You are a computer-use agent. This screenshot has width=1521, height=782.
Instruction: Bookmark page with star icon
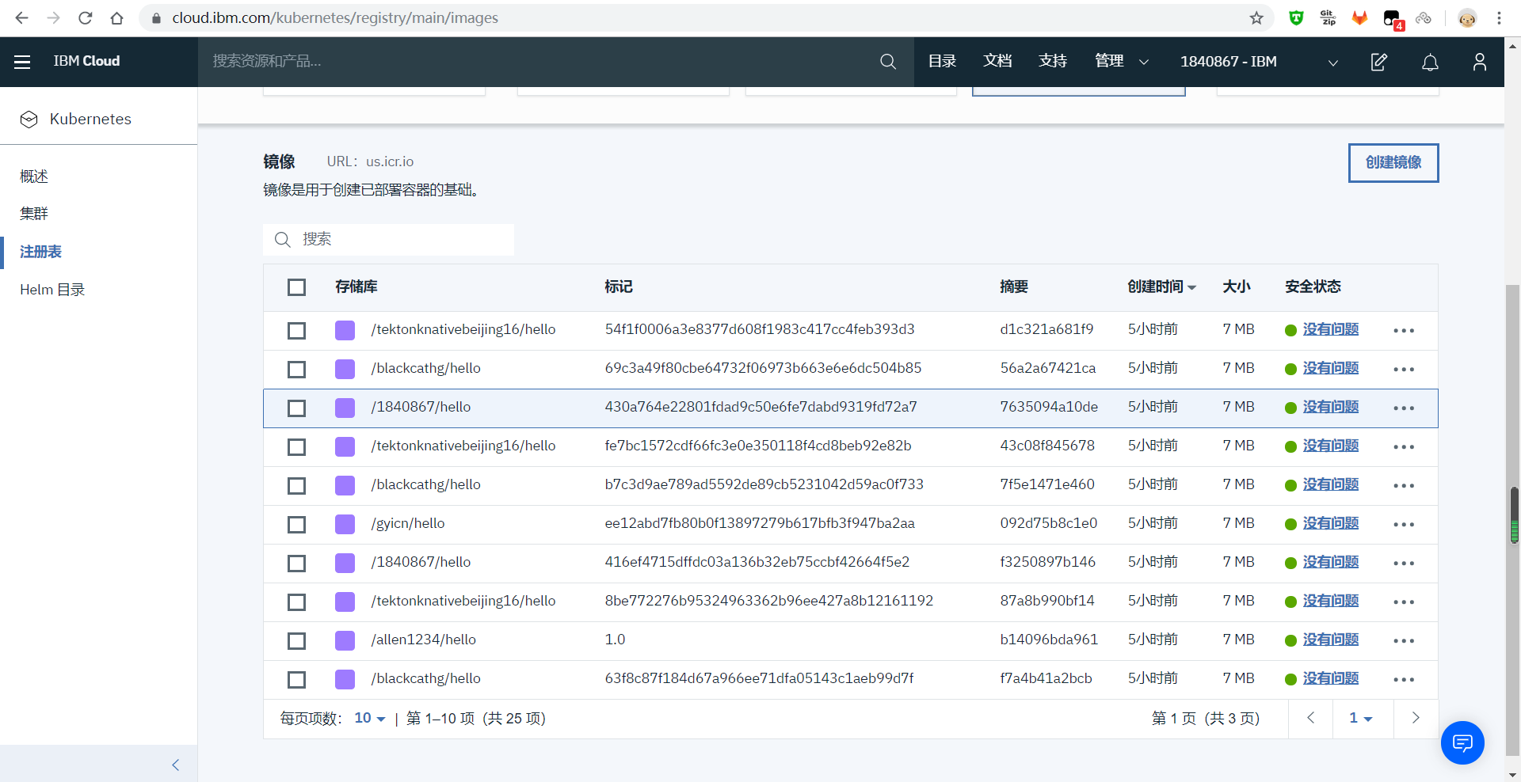pyautogui.click(x=1256, y=17)
